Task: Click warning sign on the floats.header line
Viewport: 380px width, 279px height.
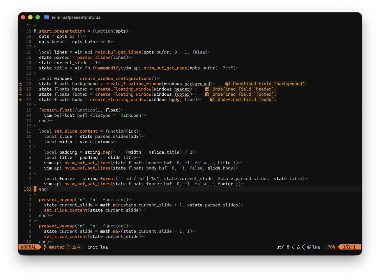Action: (21, 89)
